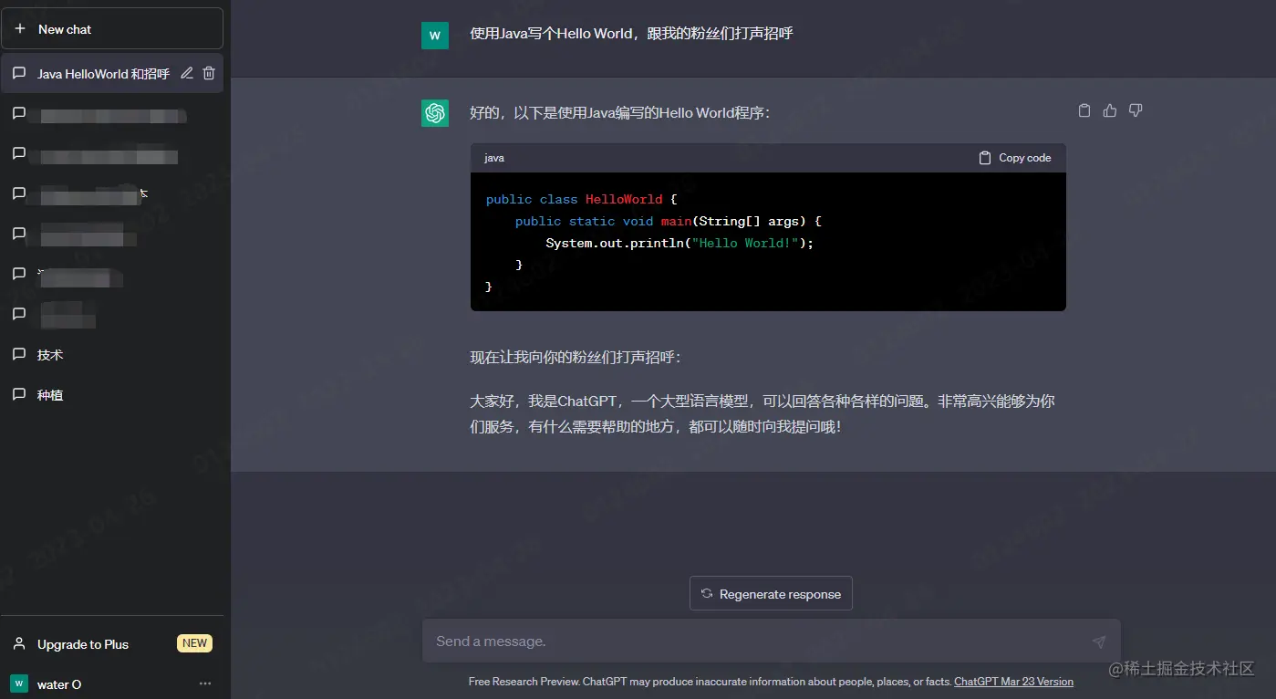Click the person icon beside Upgrade to Plus
The width and height of the screenshot is (1276, 699).
[19, 643]
